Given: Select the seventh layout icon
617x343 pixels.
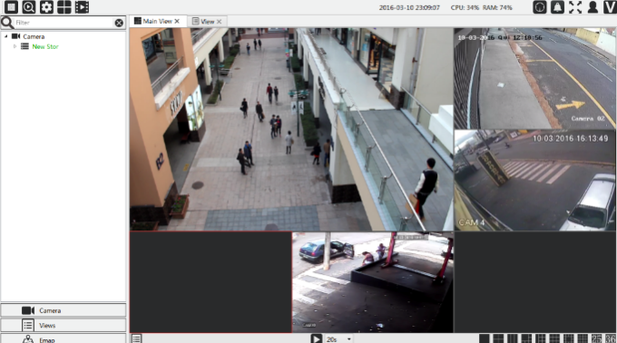Looking at the screenshot, I should [569, 338].
